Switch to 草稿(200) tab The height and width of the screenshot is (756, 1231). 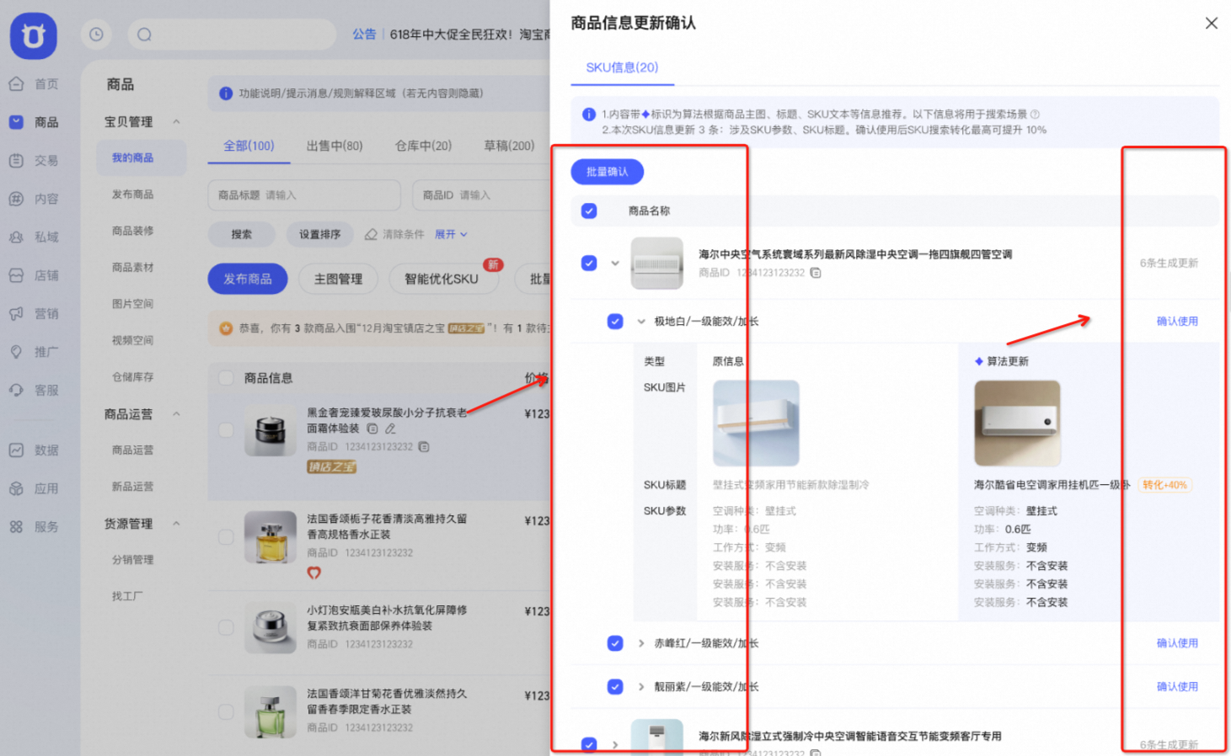click(509, 146)
